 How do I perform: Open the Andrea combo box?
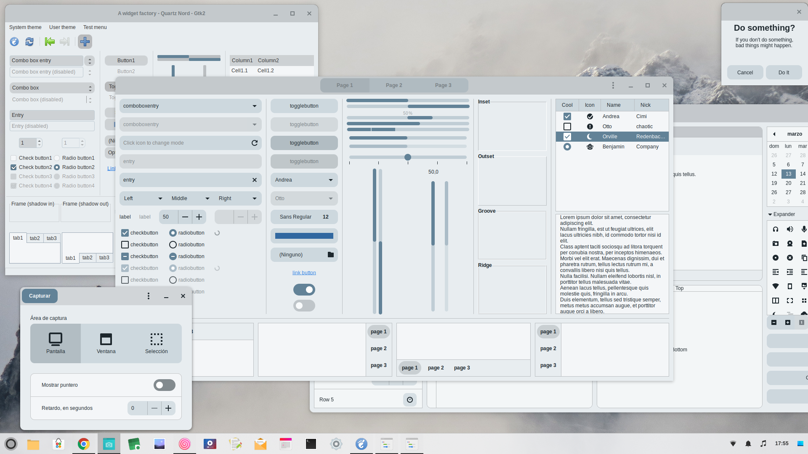[x=304, y=180]
